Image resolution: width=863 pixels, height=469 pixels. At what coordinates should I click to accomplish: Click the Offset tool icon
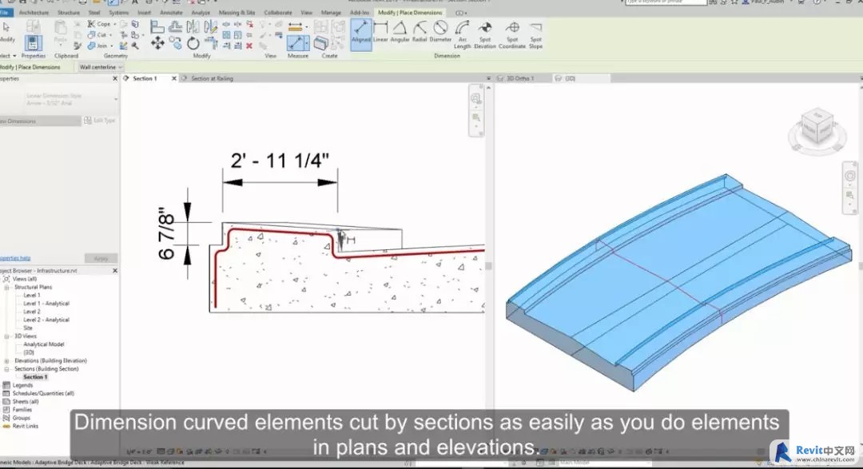coord(176,26)
